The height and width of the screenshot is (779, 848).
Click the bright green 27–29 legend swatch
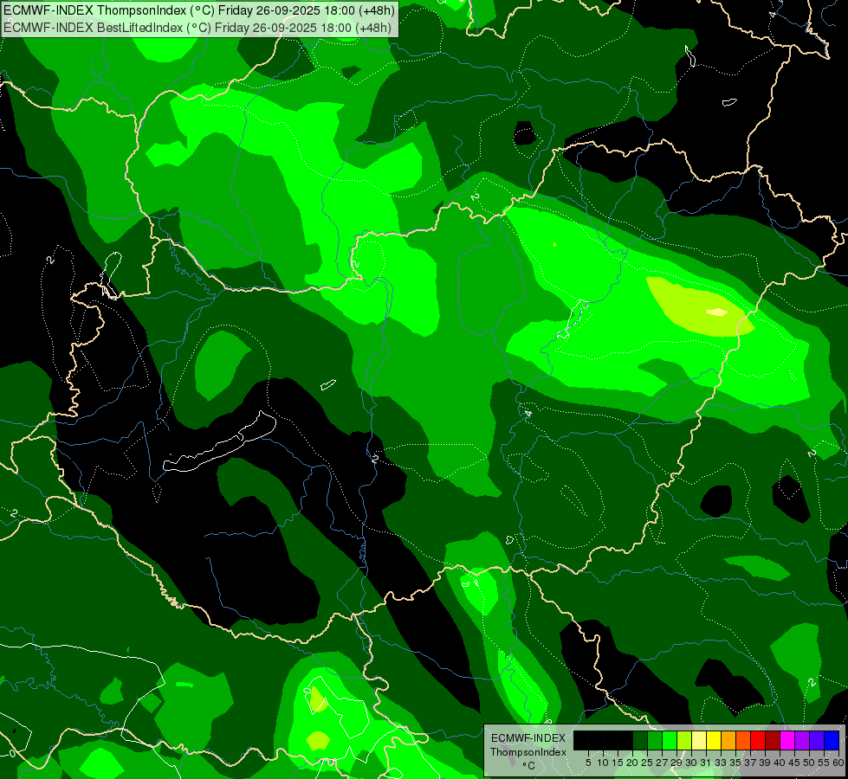tap(670, 741)
